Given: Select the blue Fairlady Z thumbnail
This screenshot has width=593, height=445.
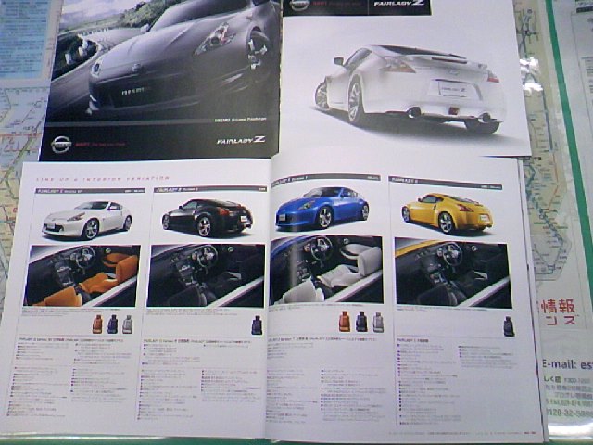Looking at the screenshot, I should (322, 208).
